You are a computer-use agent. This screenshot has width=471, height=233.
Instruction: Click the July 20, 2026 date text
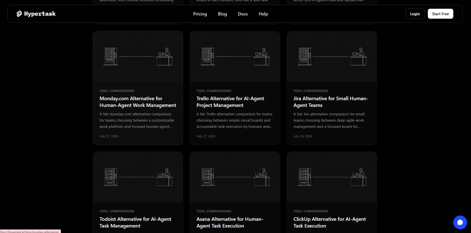point(303,136)
